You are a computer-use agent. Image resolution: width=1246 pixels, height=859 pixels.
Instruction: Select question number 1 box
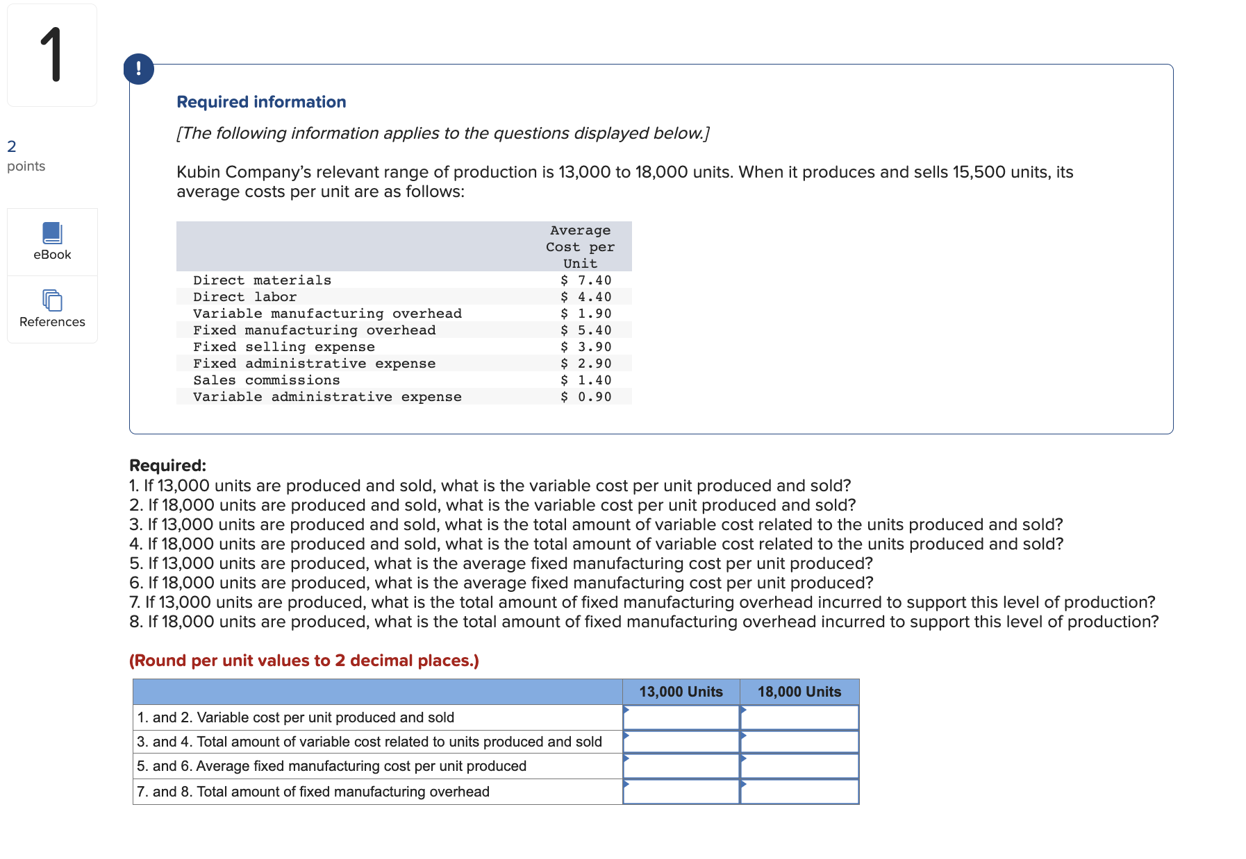point(52,56)
